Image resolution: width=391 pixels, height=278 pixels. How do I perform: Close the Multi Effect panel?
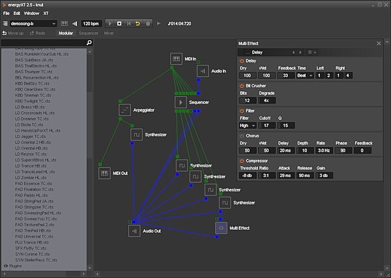(x=379, y=44)
